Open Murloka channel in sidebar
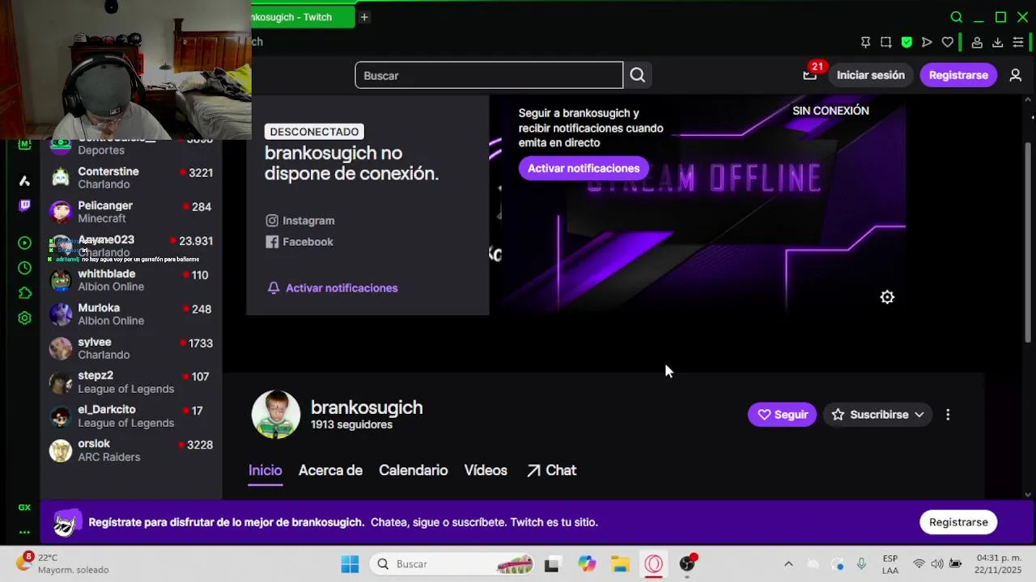1036x582 pixels. point(131,314)
